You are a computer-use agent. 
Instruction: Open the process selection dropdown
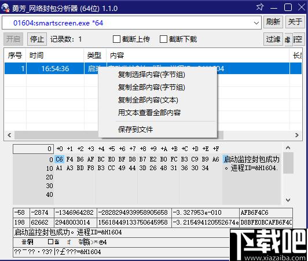coord(256,23)
